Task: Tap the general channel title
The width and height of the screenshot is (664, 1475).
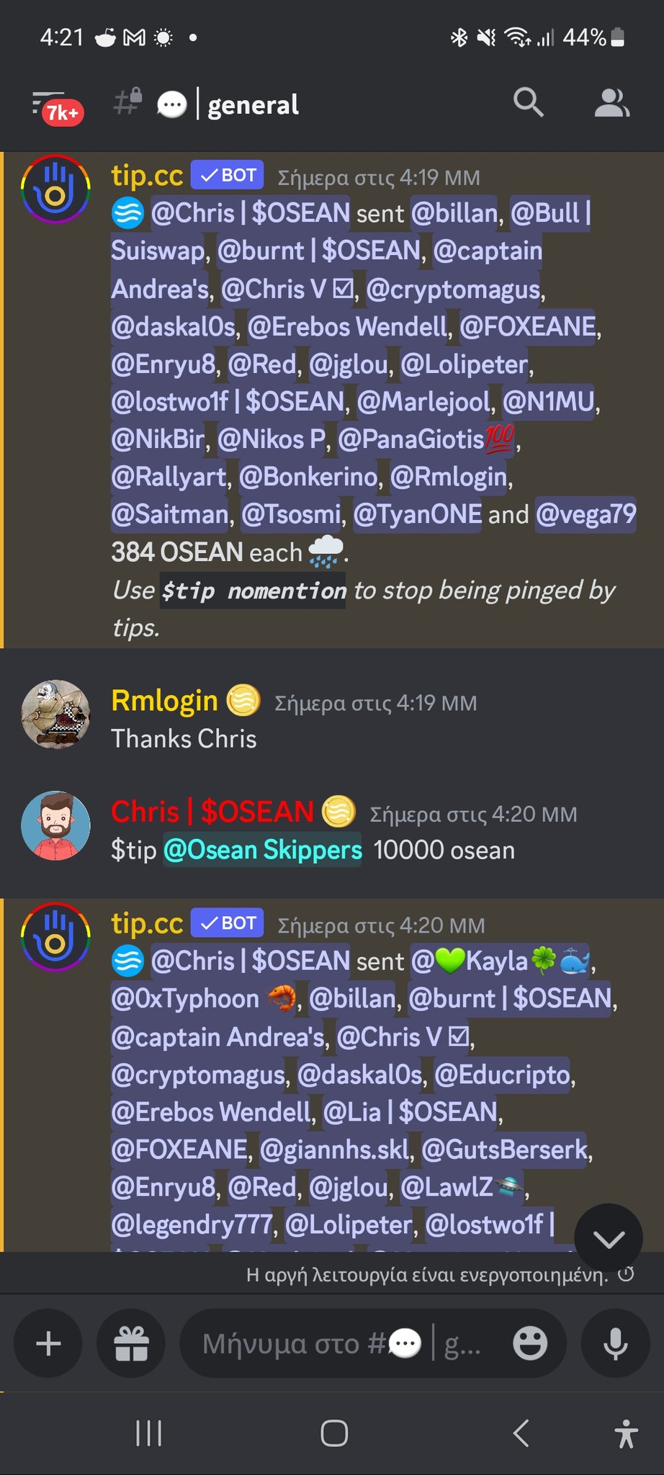Action: (253, 105)
